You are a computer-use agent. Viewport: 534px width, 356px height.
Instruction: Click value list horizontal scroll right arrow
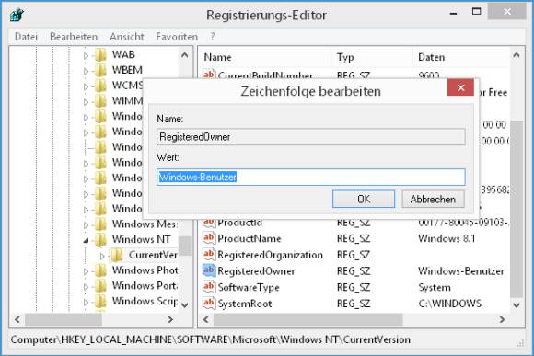tap(502, 319)
